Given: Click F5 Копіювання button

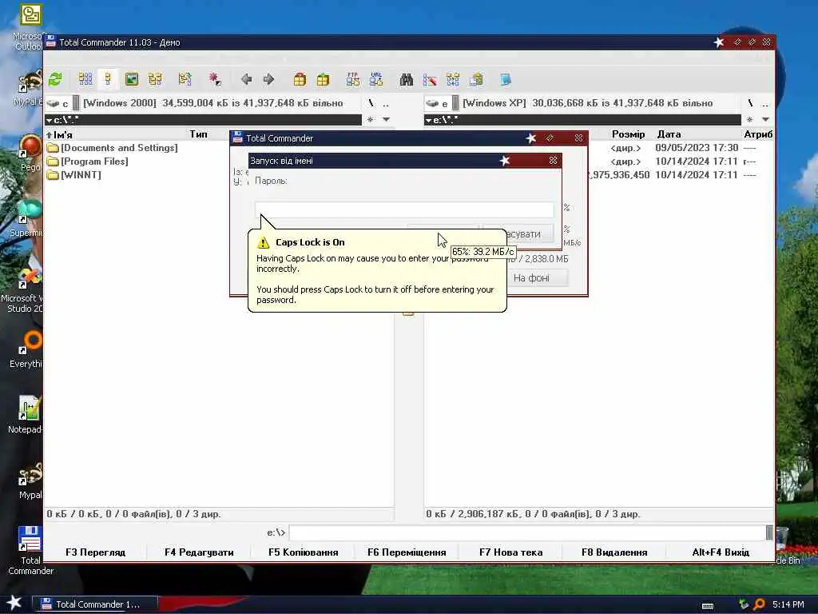Looking at the screenshot, I should [x=303, y=552].
